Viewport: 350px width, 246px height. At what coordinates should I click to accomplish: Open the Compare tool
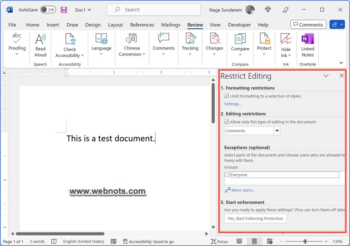(x=240, y=44)
